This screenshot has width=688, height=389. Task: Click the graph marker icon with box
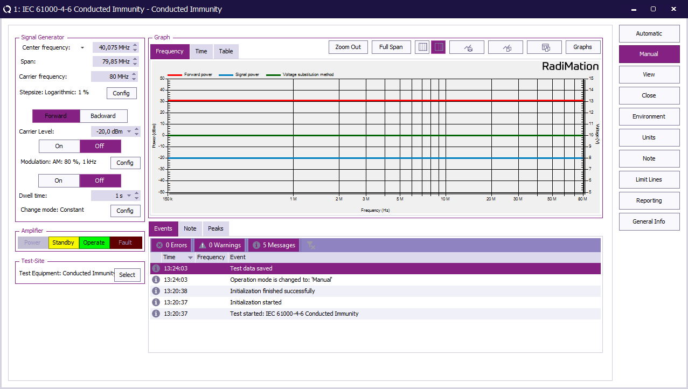(505, 47)
